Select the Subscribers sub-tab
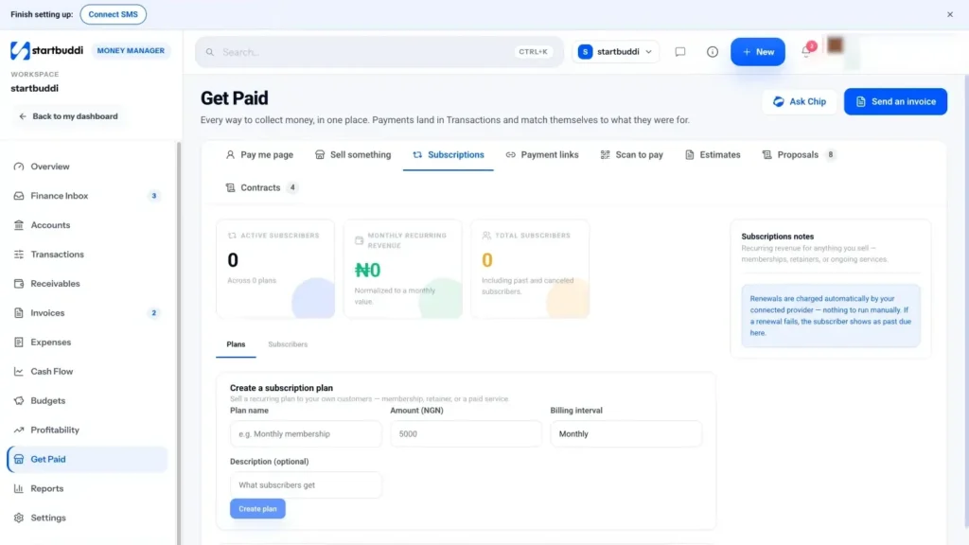This screenshot has height=545, width=969. [x=288, y=344]
